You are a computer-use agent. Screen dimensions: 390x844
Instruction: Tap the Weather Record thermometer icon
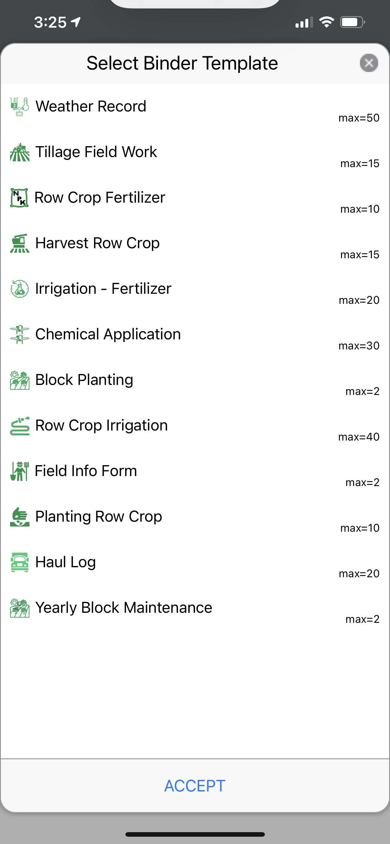pyautogui.click(x=19, y=106)
